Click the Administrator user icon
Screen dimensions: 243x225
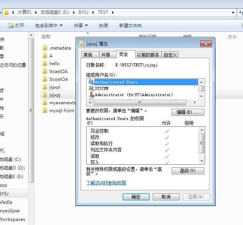click(91, 95)
